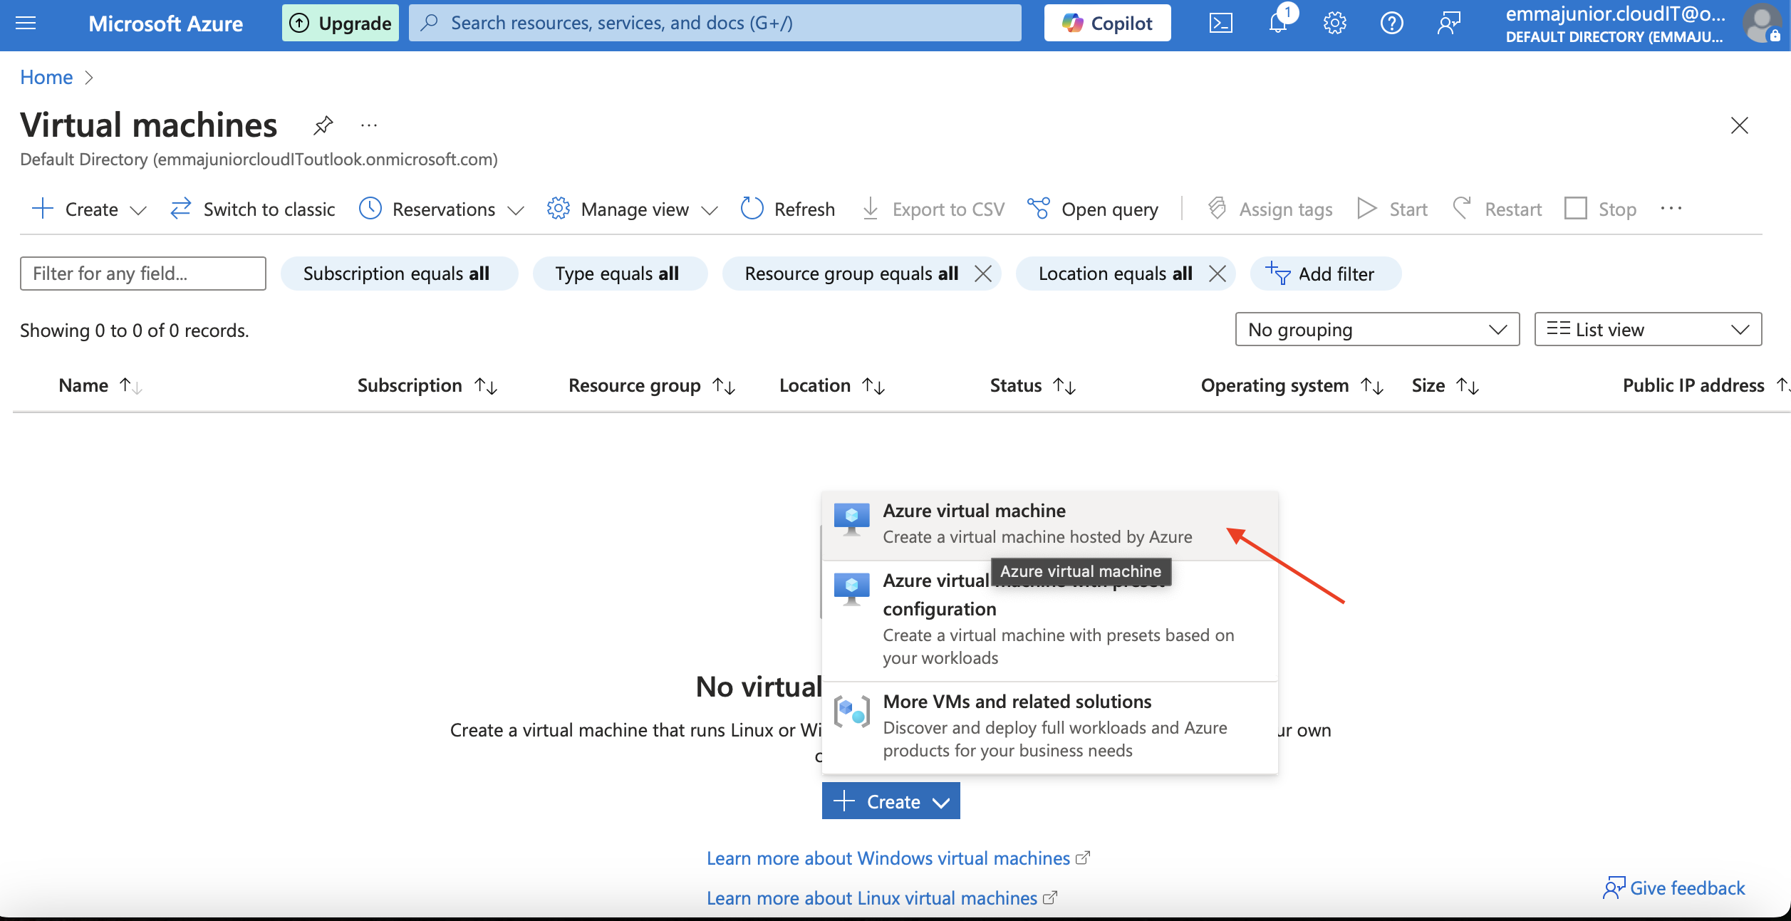The height and width of the screenshot is (921, 1791).
Task: Click the account email directory label
Action: pyautogui.click(x=1615, y=24)
